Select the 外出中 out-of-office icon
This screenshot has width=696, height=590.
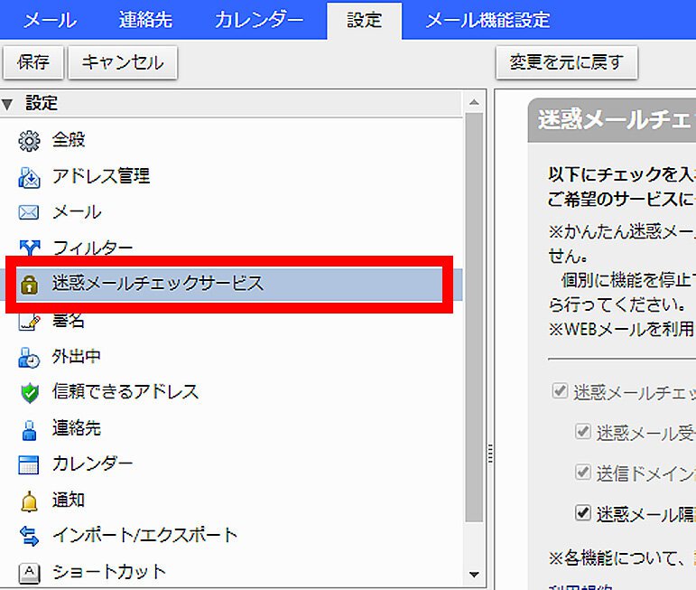point(29,357)
